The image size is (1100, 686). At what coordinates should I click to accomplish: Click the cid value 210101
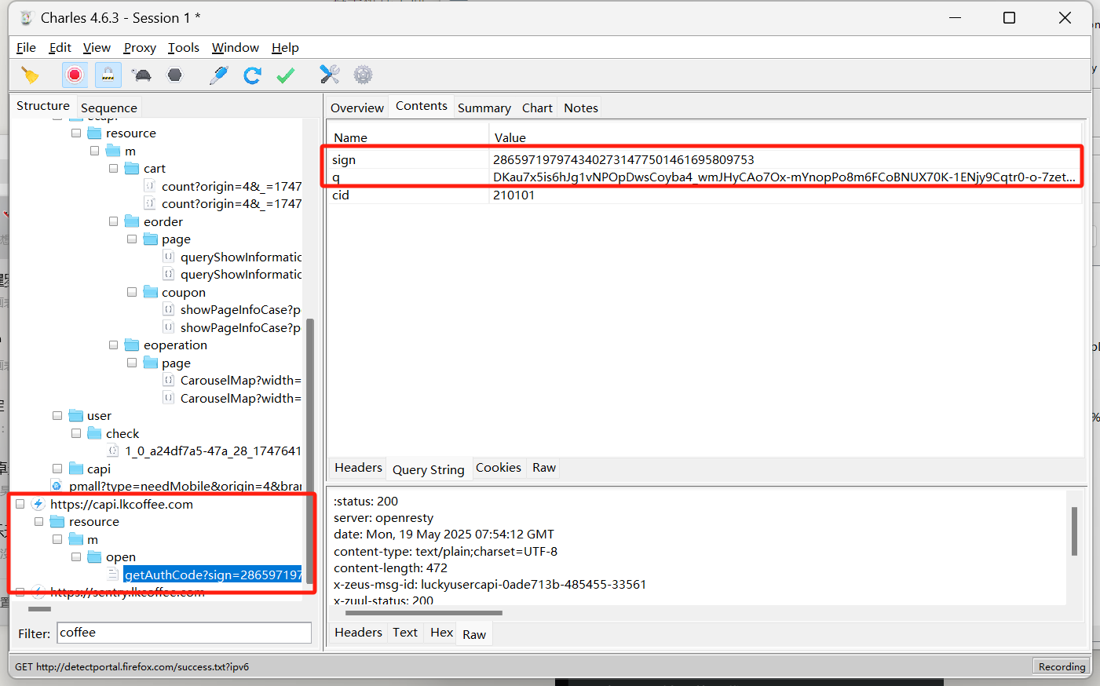pos(513,195)
